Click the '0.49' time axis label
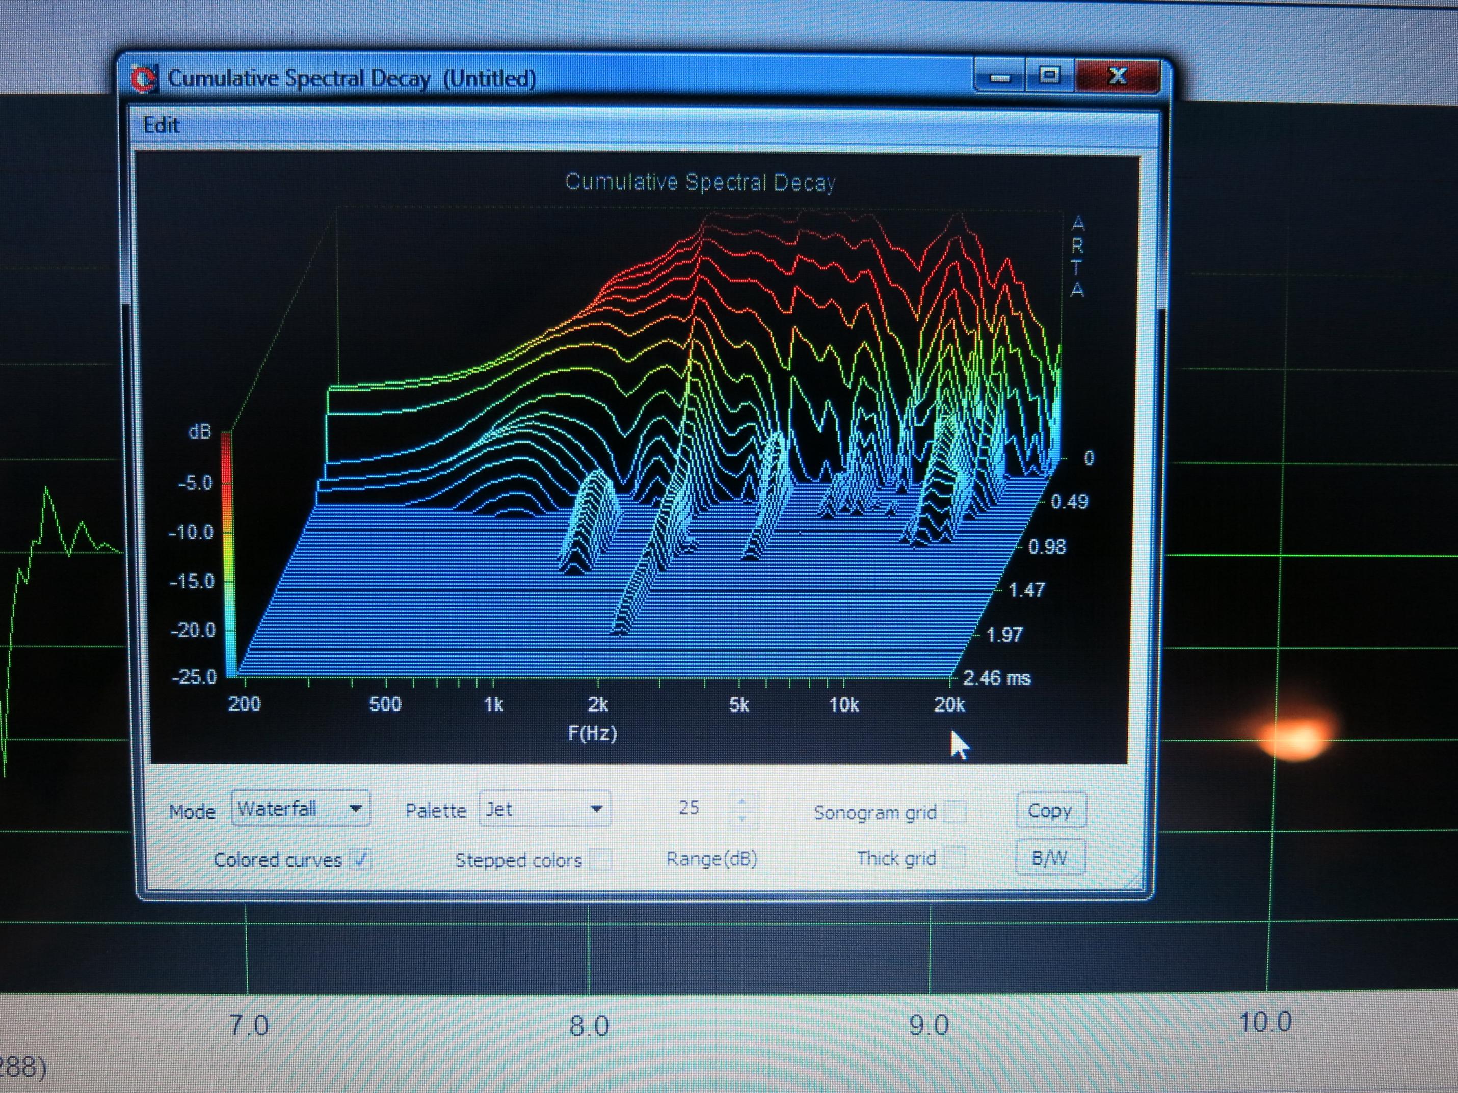 pyautogui.click(x=1069, y=502)
